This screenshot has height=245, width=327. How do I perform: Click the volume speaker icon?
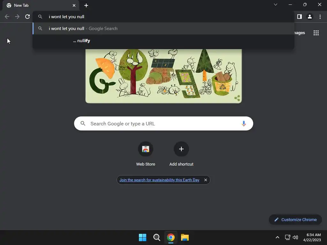295,237
